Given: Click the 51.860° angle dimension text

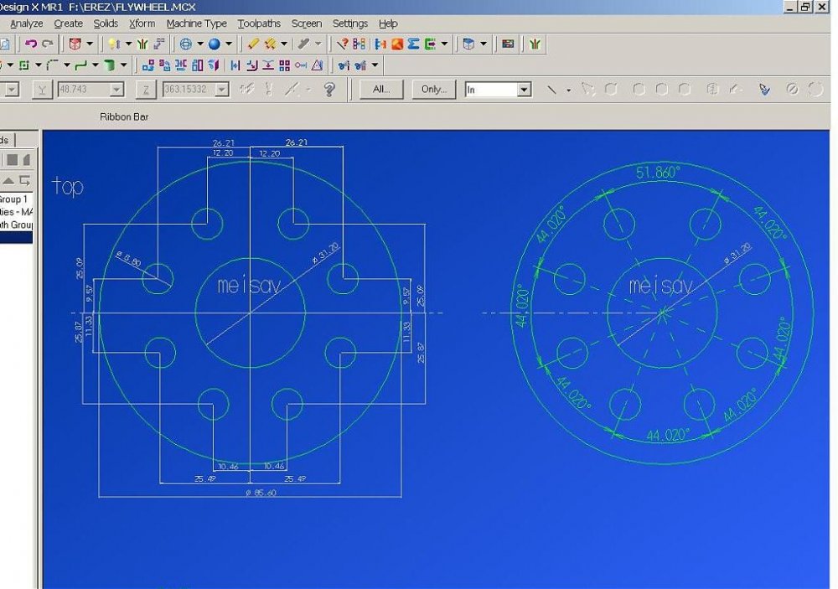Looking at the screenshot, I should pos(658,172).
